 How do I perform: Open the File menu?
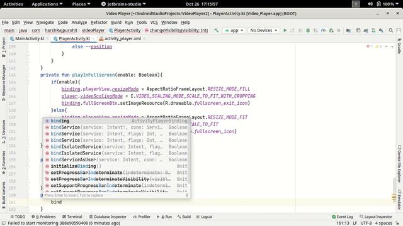pyautogui.click(x=5, y=23)
